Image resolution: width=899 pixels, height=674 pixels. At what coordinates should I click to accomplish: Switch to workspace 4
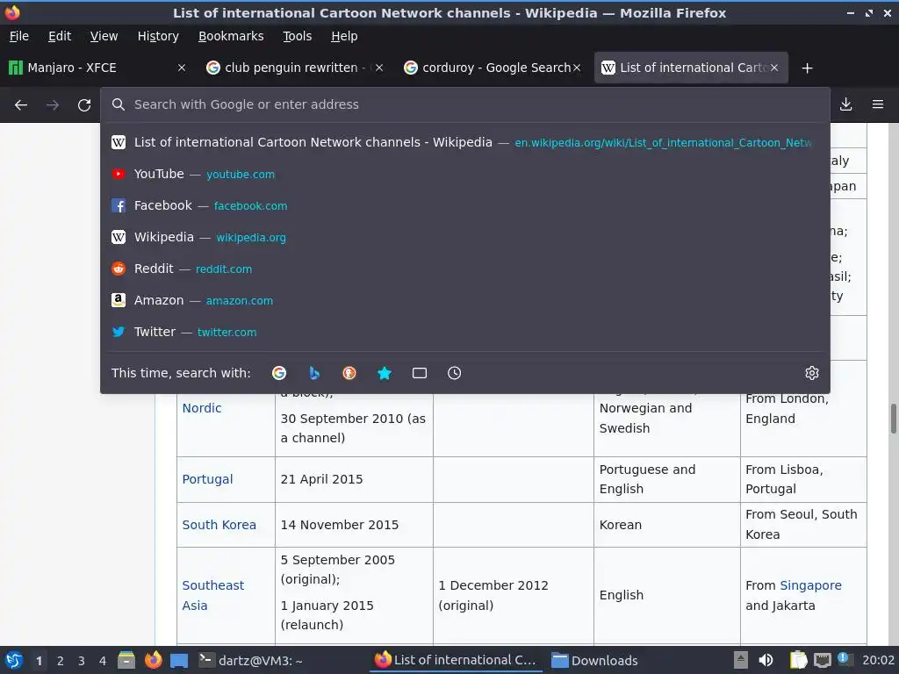click(x=103, y=661)
